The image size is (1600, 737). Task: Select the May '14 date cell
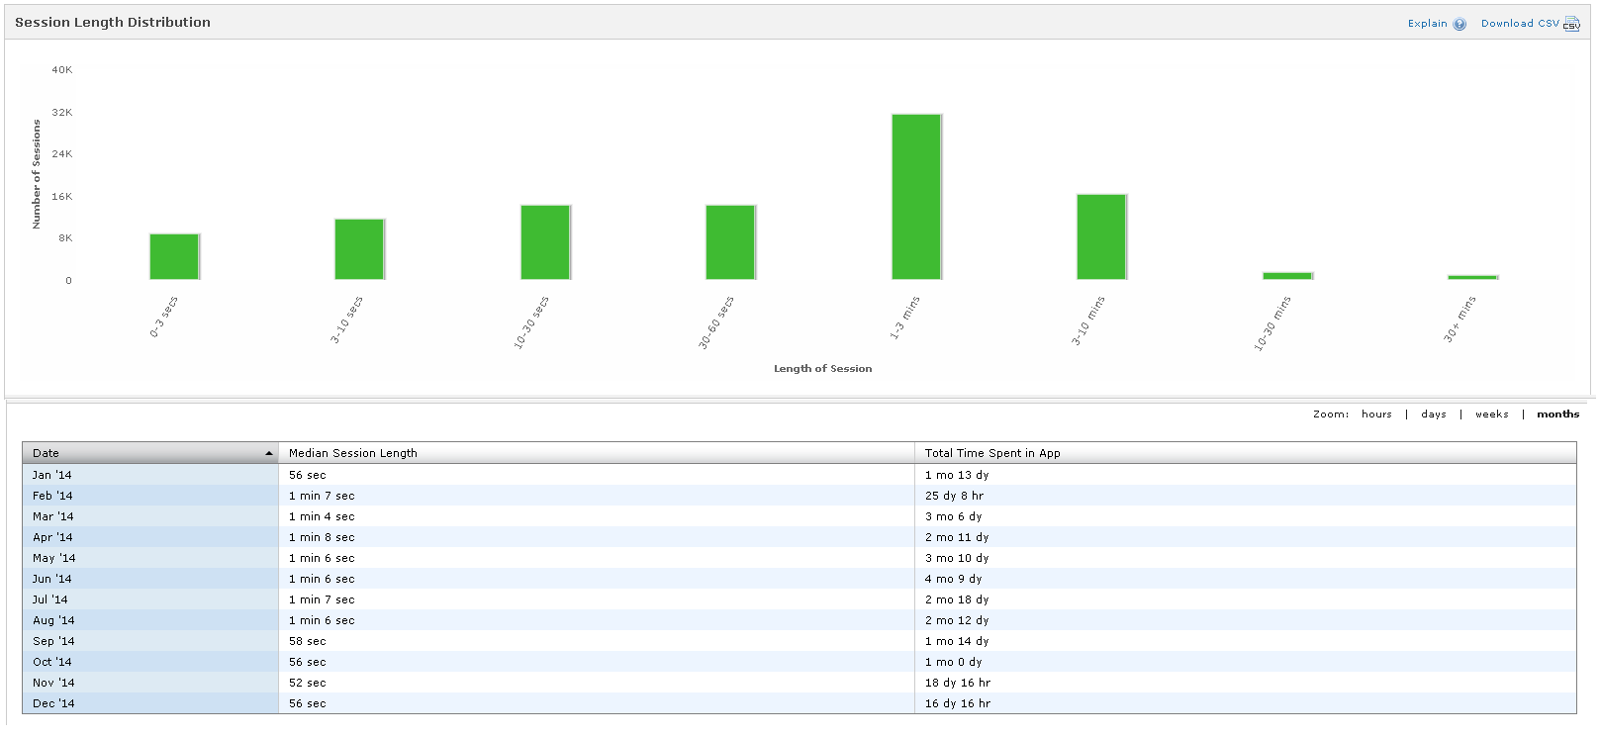coord(150,558)
